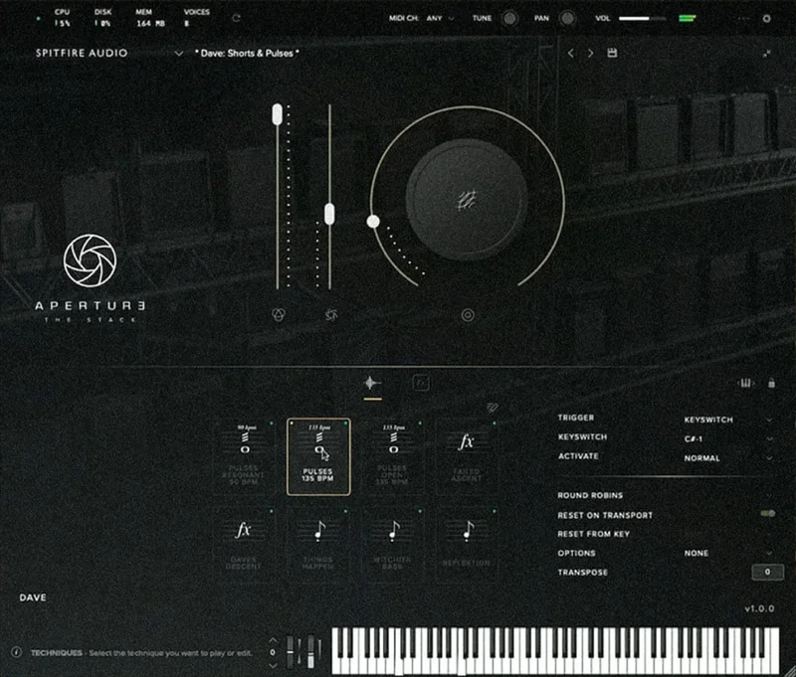Click the large dial's white ring handle

click(373, 222)
